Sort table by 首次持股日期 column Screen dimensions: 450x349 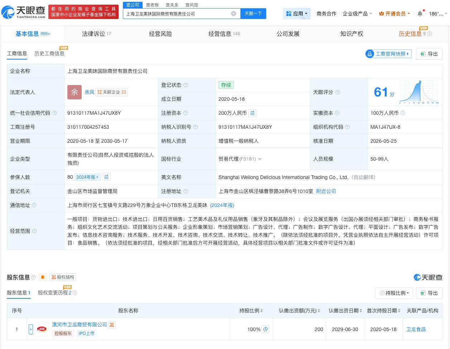click(384, 311)
